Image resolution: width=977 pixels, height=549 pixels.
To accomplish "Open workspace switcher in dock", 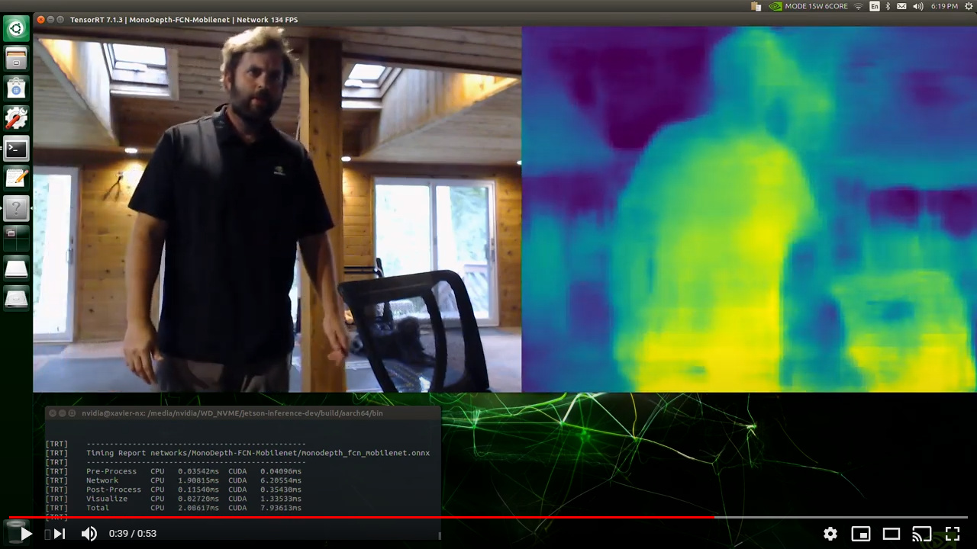I will [x=16, y=237].
